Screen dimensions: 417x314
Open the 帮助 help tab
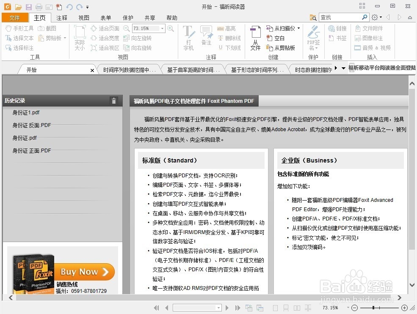(171, 18)
